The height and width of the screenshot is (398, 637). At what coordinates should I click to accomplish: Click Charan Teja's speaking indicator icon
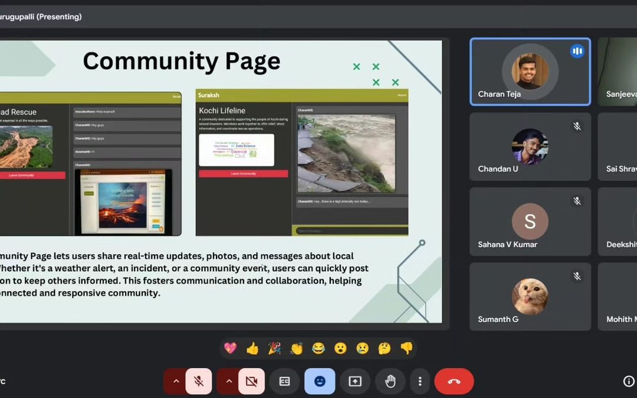pos(577,51)
